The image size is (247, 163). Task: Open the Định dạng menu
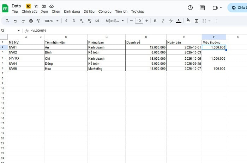click(72, 12)
